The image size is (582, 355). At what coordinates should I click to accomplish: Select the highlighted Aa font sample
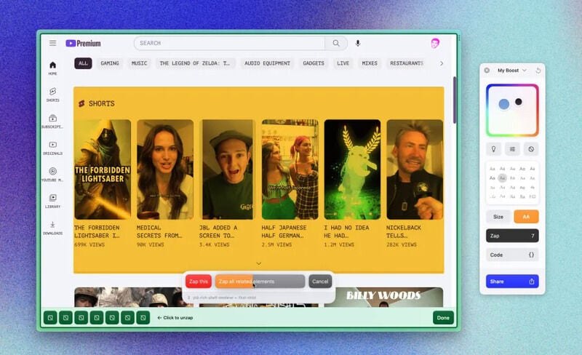click(502, 178)
